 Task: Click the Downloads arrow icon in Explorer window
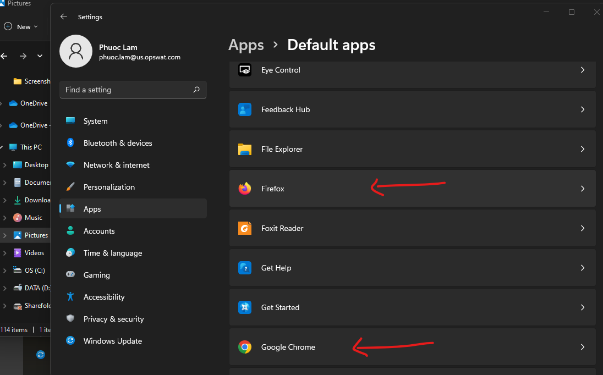click(x=17, y=200)
